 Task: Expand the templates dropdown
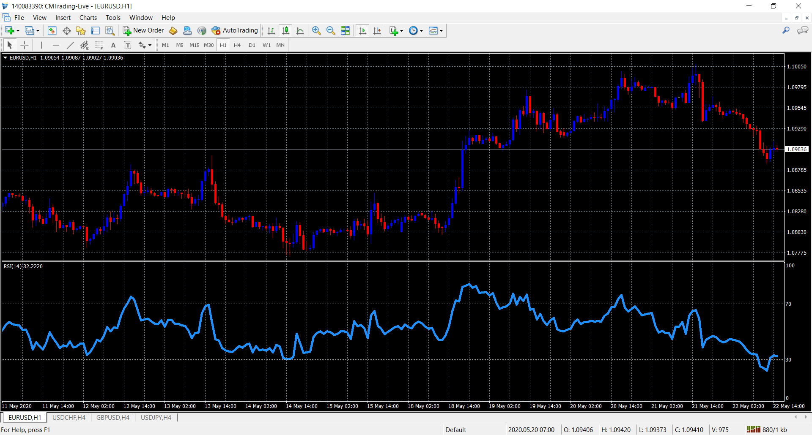point(441,30)
